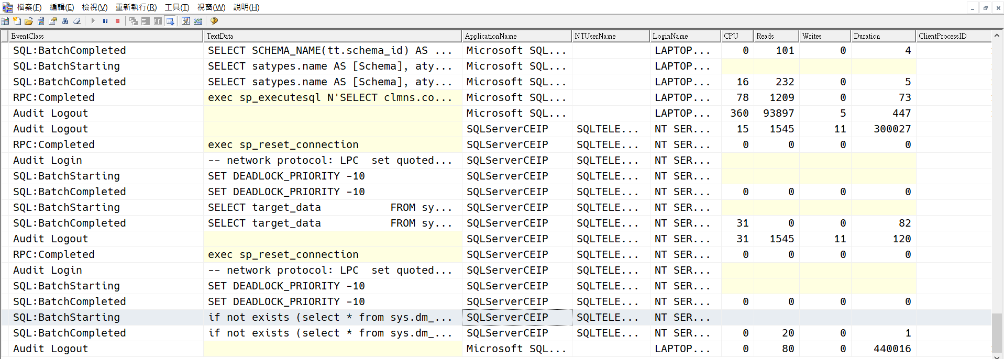Click the CPU value 360

739,113
